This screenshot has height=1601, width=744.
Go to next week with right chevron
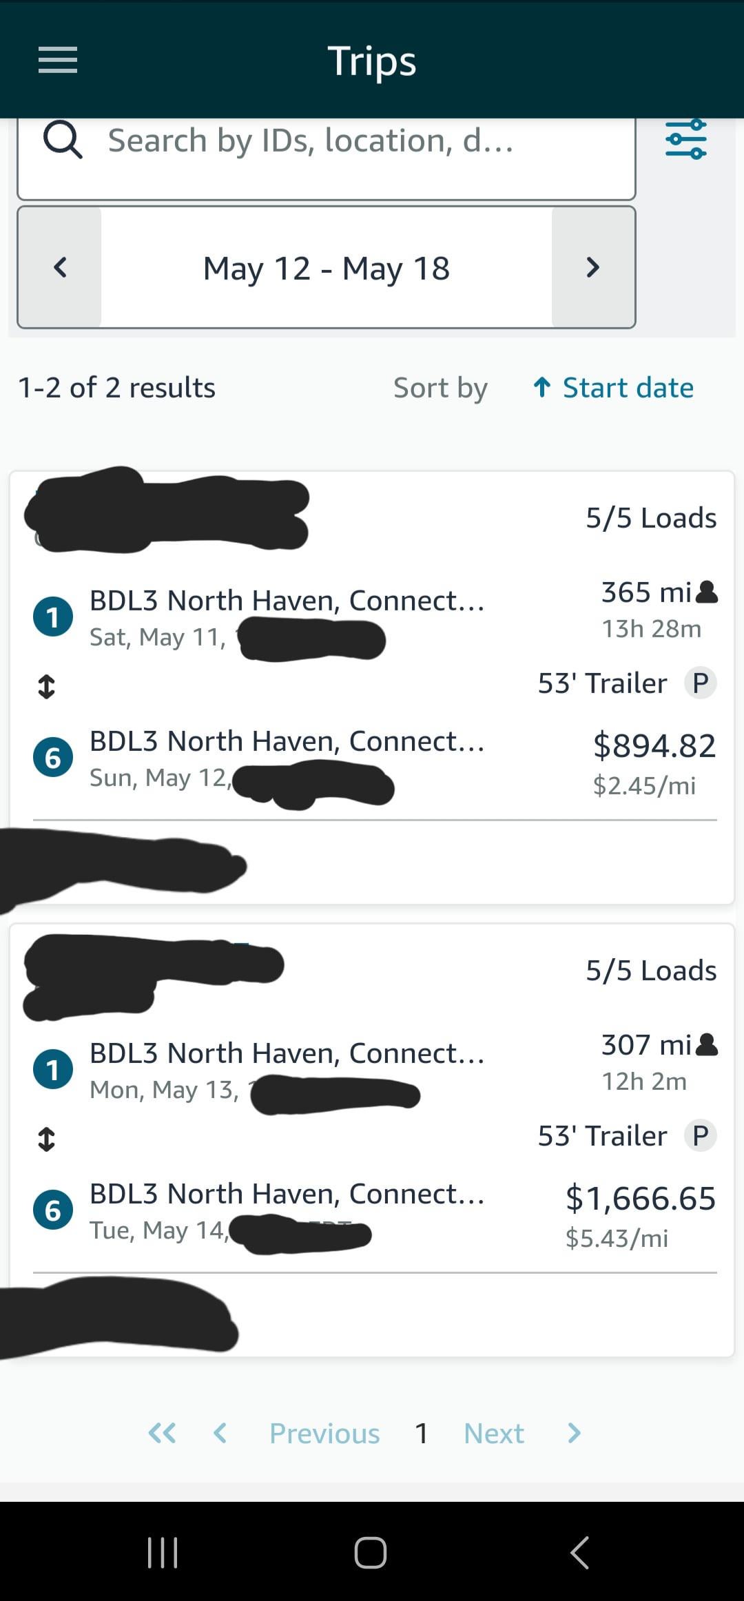pyautogui.click(x=593, y=267)
